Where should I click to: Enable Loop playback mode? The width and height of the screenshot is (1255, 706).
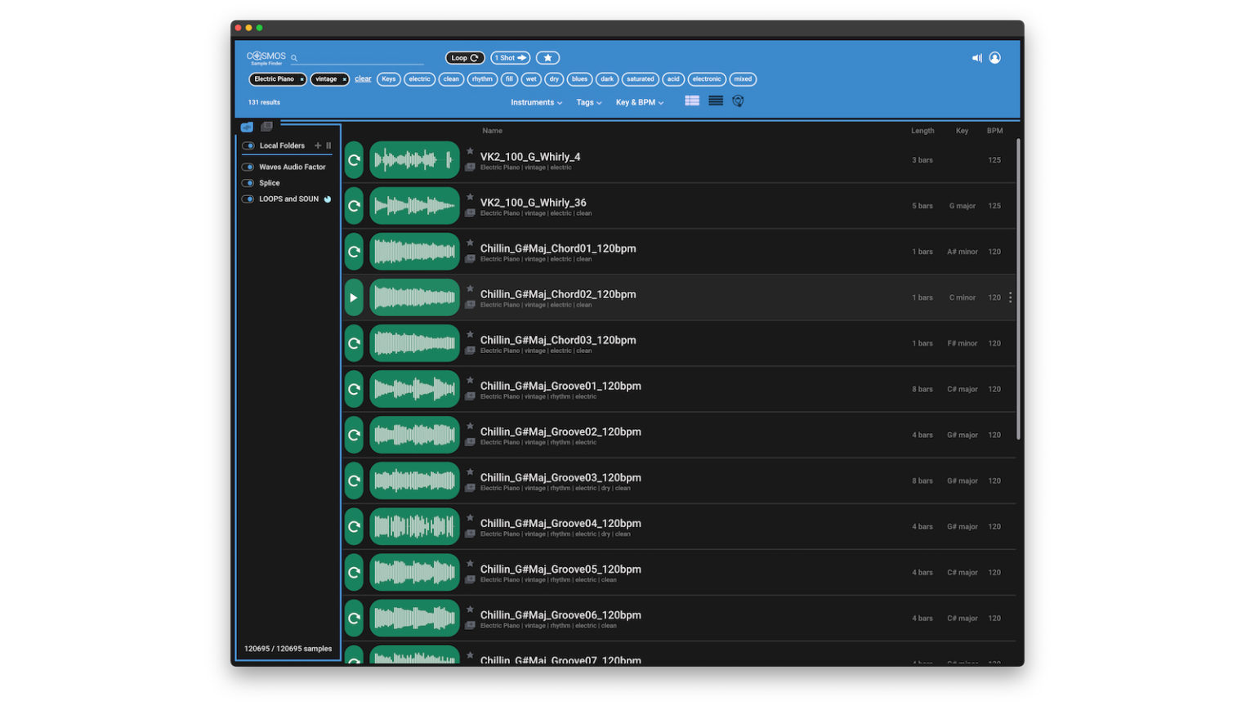tap(464, 58)
